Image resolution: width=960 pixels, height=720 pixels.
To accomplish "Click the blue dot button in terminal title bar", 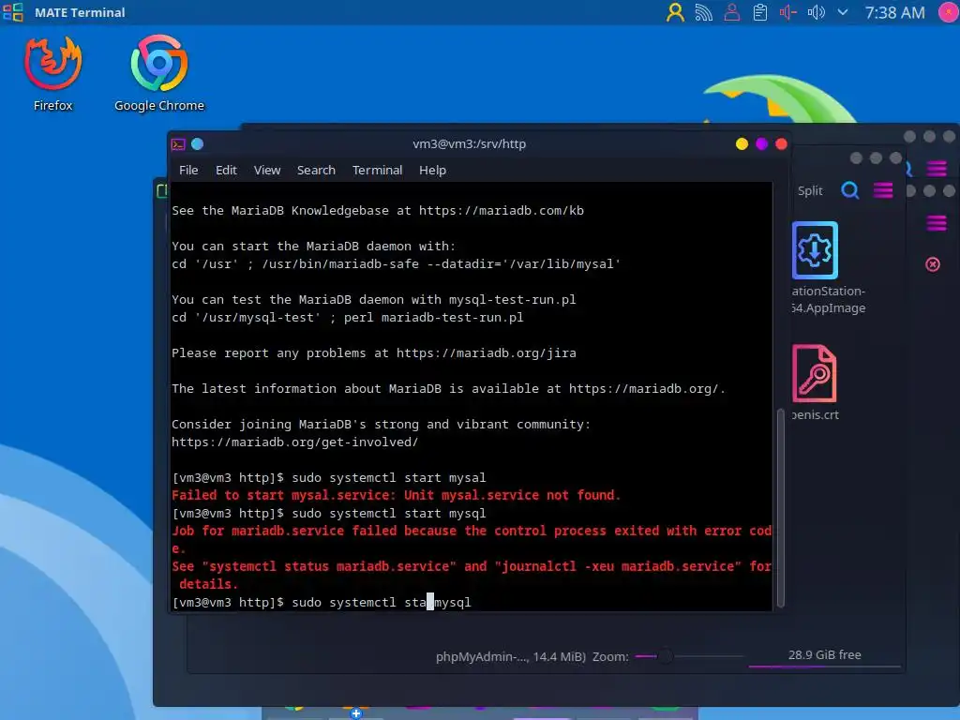I will pyautogui.click(x=197, y=143).
